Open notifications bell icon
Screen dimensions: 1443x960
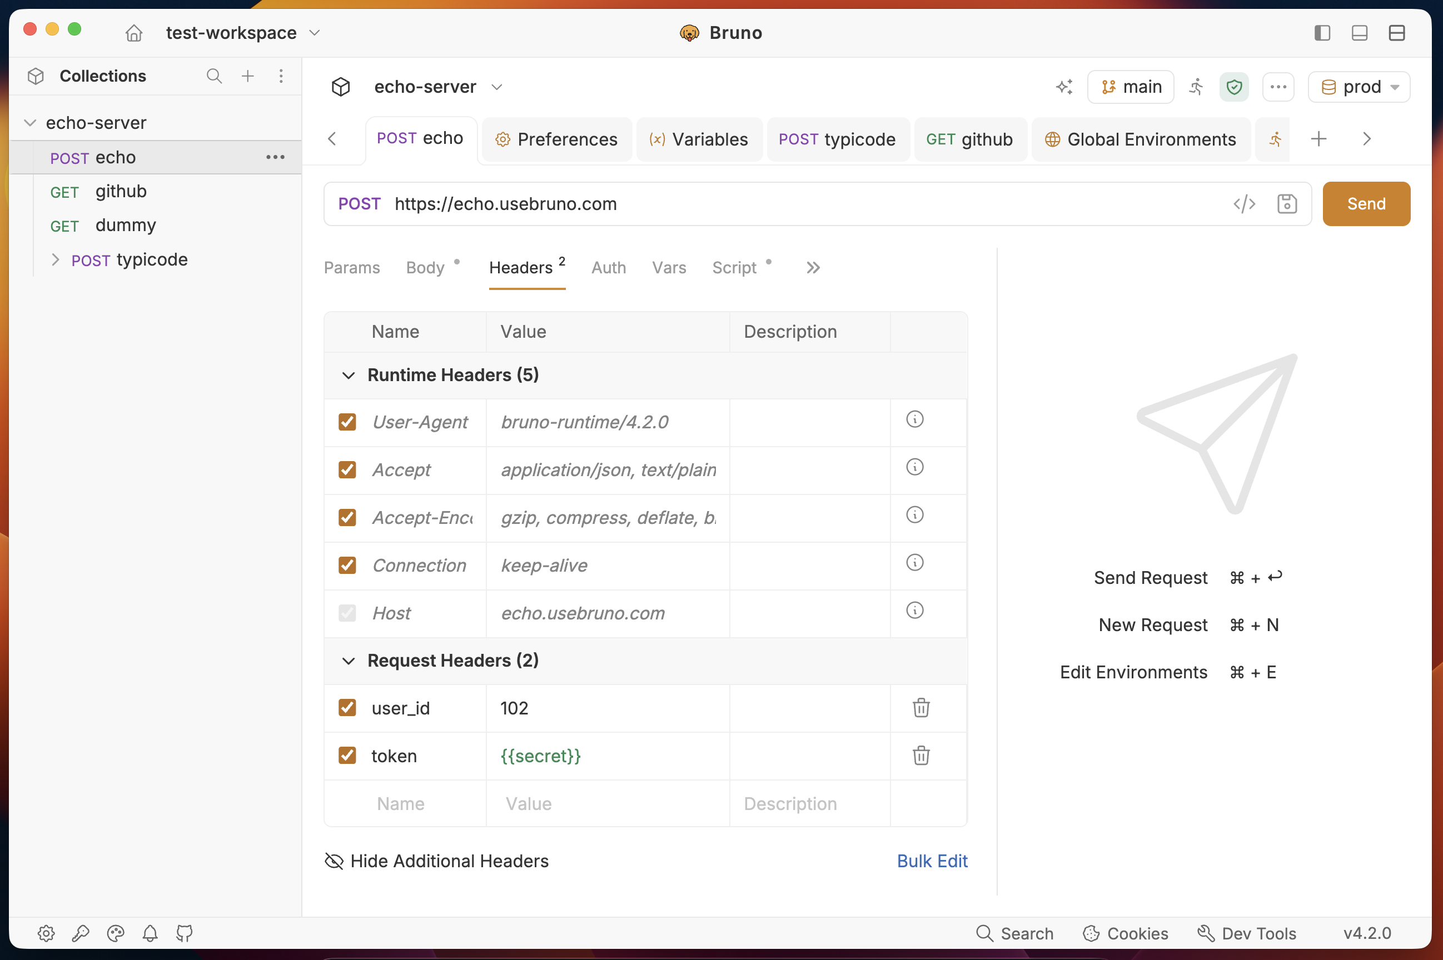pyautogui.click(x=150, y=933)
